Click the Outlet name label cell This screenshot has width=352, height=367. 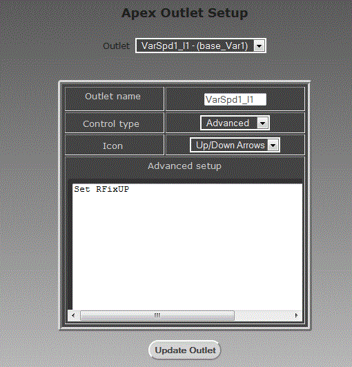115,99
